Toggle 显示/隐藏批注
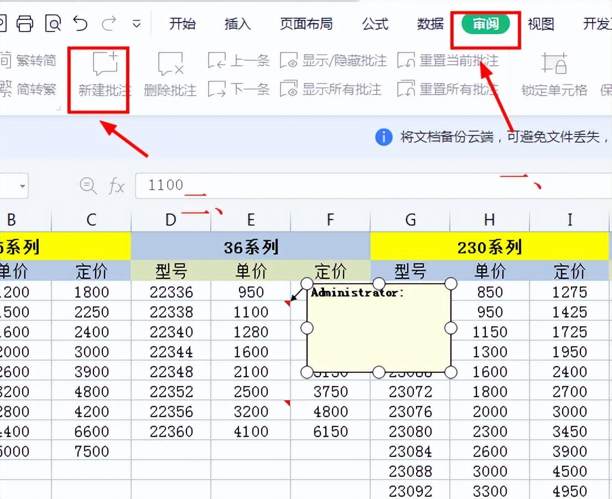The width and height of the screenshot is (612, 499). pos(334,60)
